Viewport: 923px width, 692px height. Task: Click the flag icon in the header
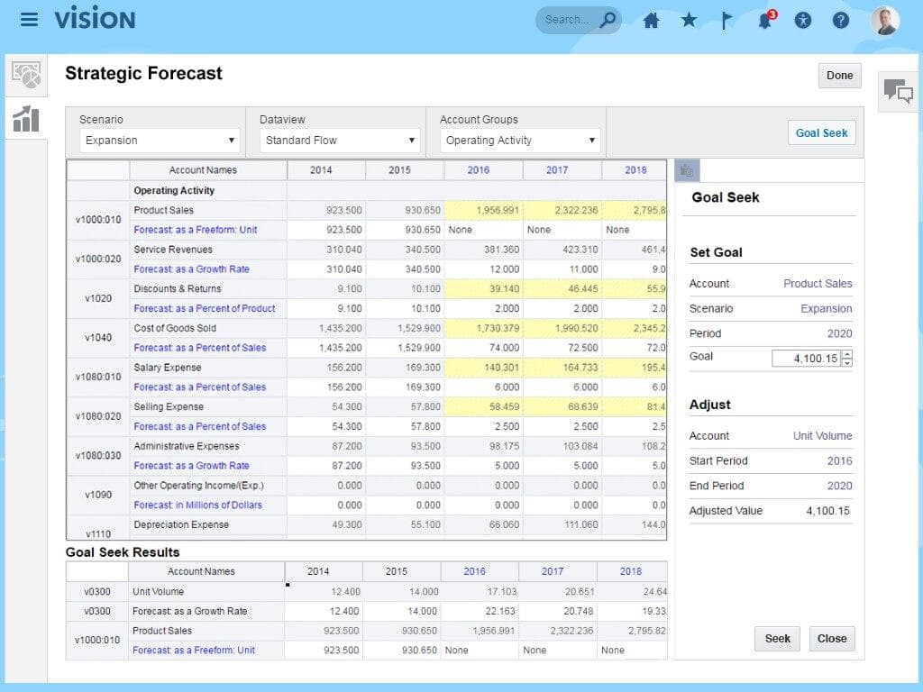(727, 19)
